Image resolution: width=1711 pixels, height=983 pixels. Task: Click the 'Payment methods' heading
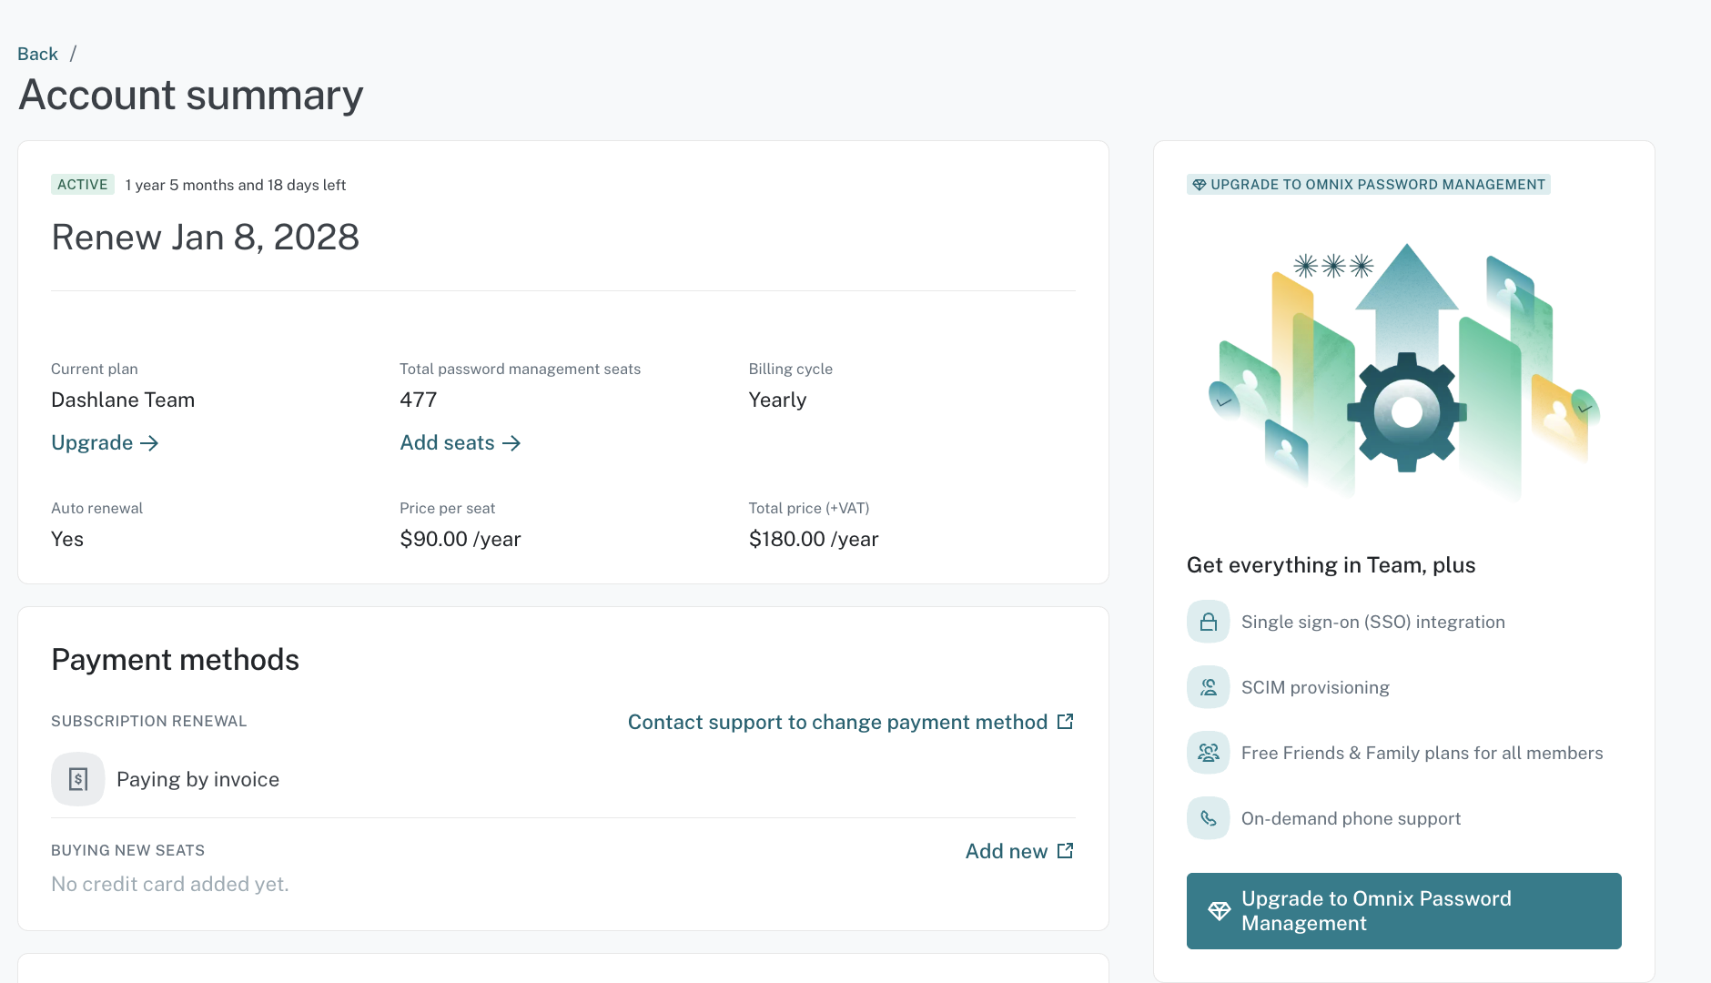pos(176,660)
